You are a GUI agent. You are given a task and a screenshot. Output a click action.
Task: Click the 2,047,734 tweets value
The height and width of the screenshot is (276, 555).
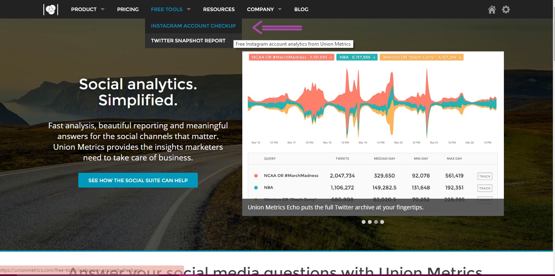tap(342, 176)
